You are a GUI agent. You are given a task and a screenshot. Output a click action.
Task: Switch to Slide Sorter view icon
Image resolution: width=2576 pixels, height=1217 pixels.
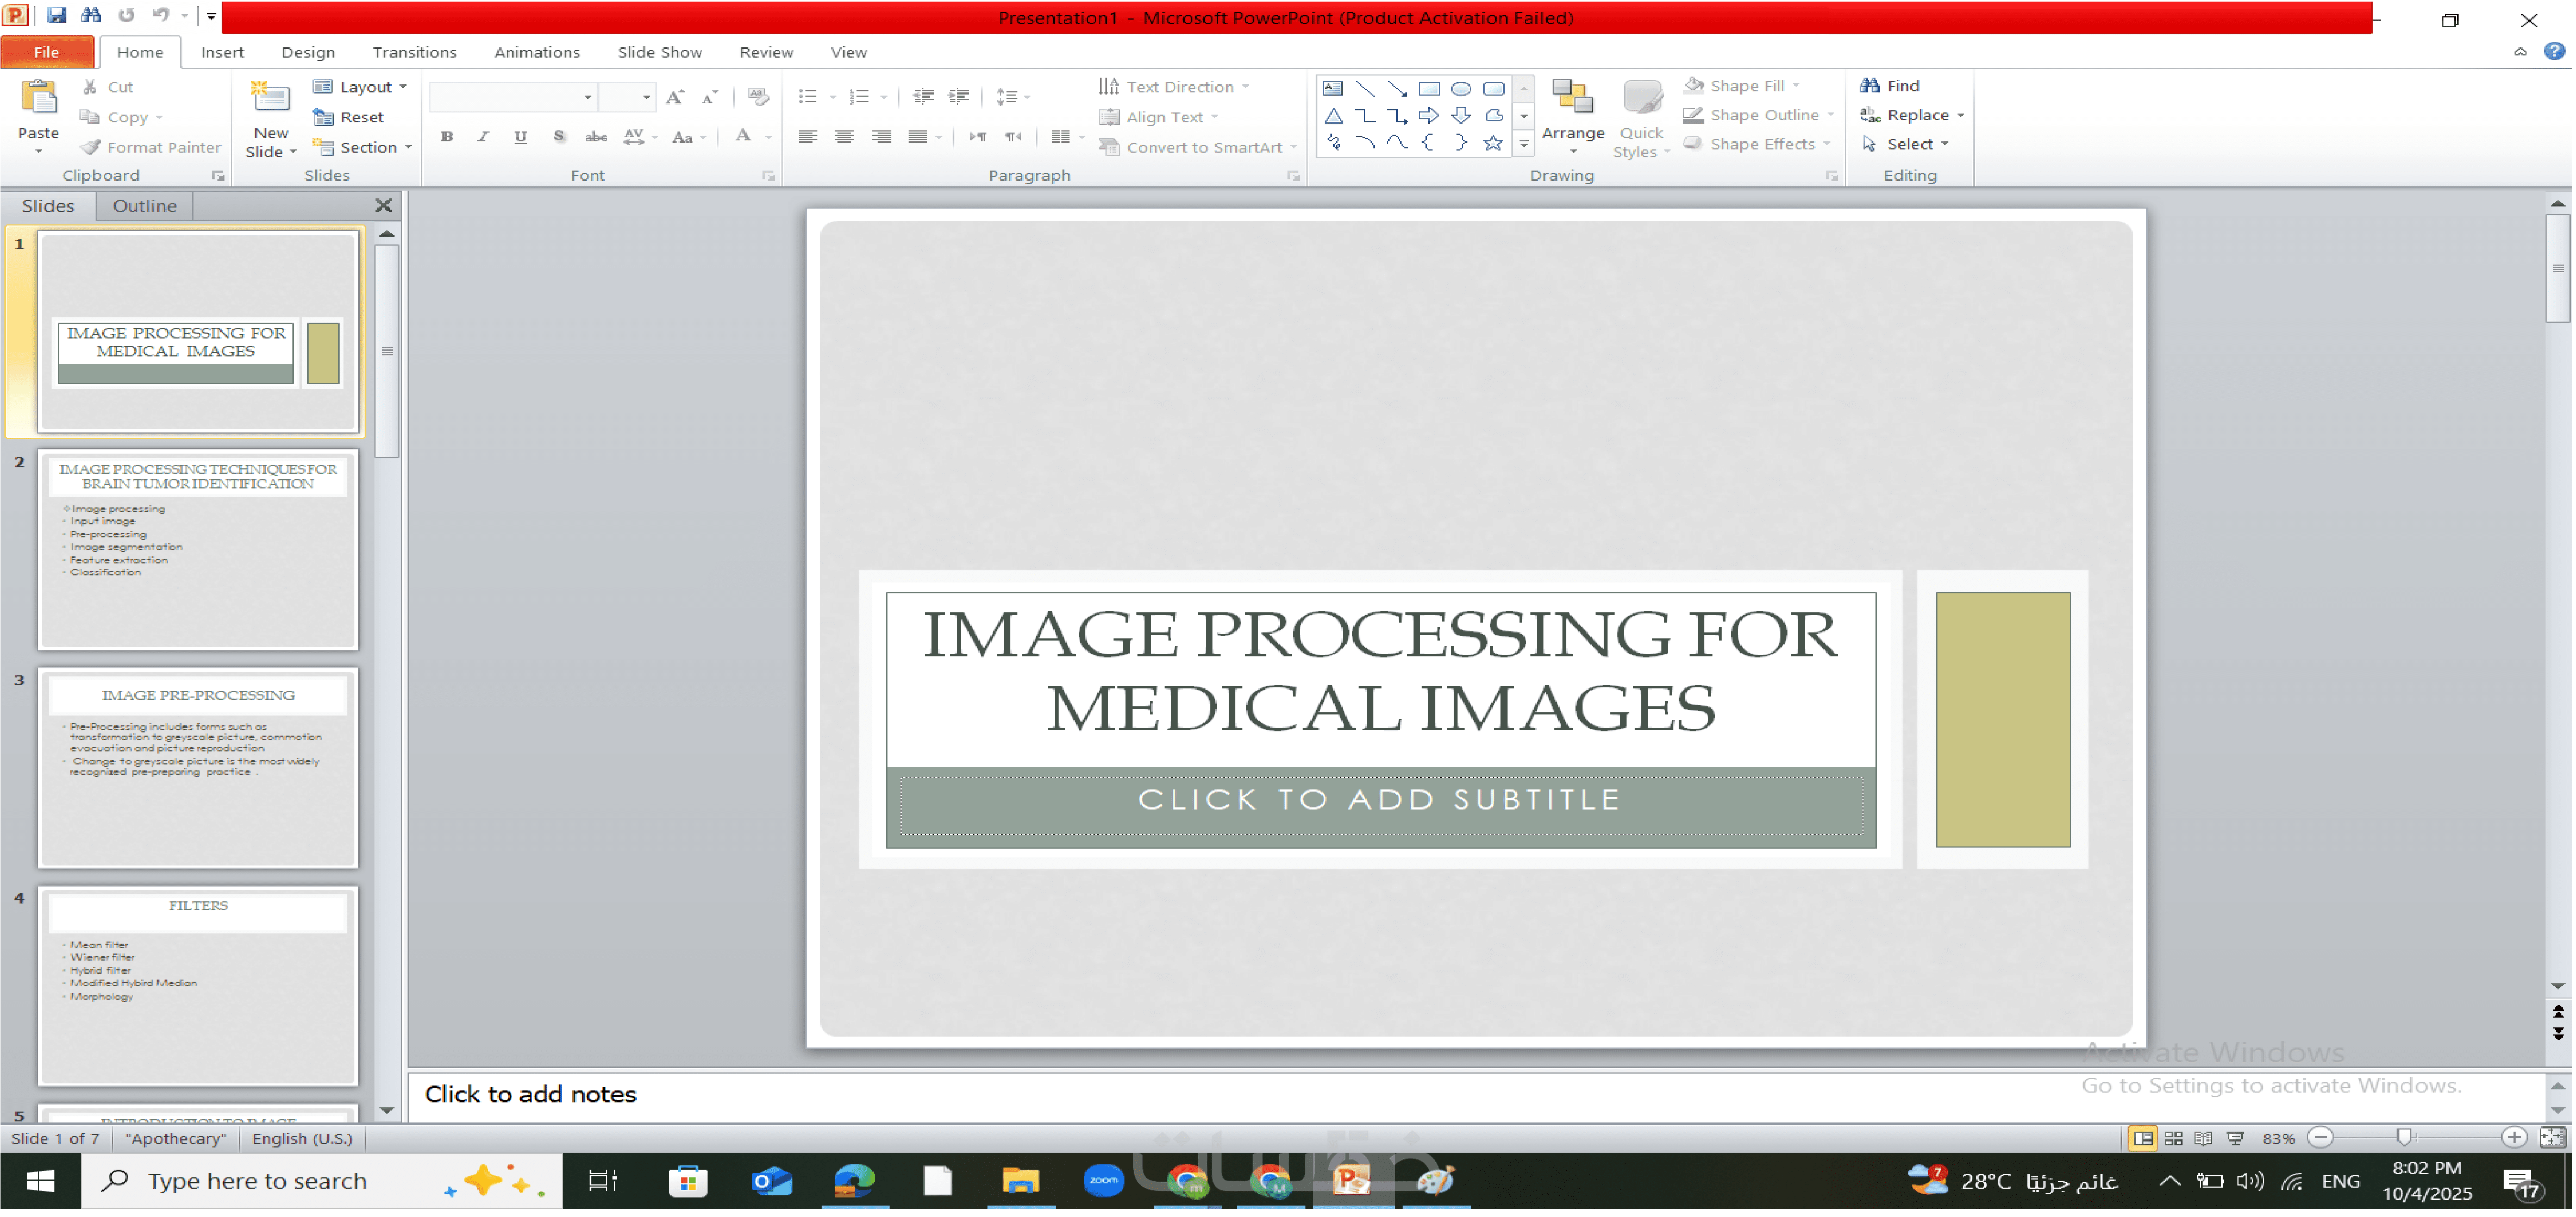coord(2174,1139)
